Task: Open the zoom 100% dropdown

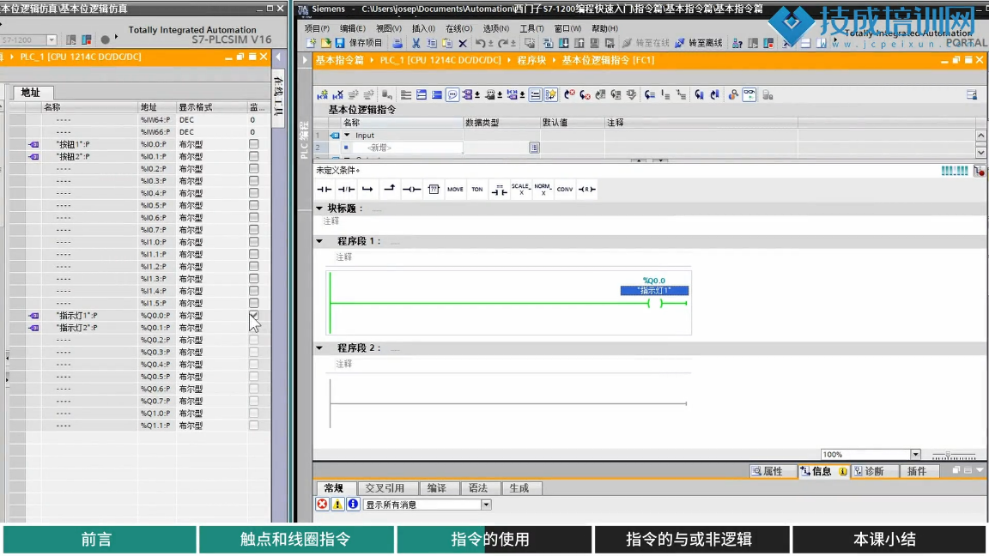Action: 915,455
